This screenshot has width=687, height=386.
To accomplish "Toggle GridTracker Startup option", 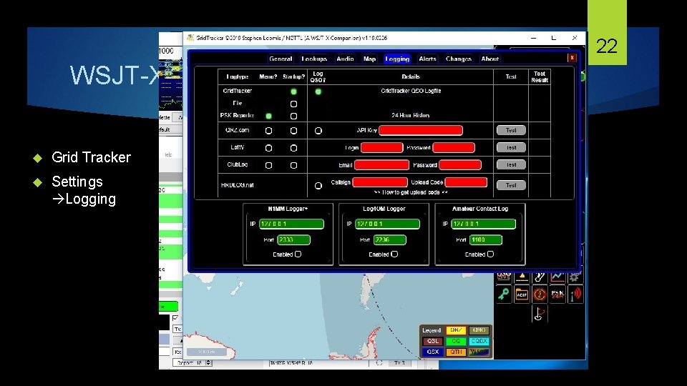I will 293,91.
